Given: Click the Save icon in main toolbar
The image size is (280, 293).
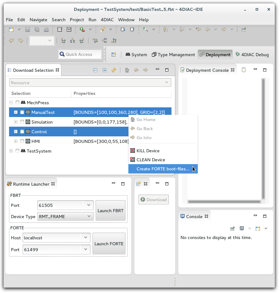Looking at the screenshot, I should click(x=27, y=30).
